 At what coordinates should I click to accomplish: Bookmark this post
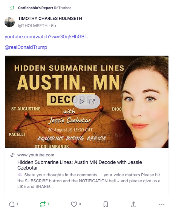(106, 204)
